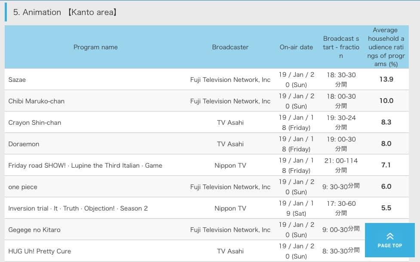Select the Doraemon program entry
420x262 pixels.
click(24, 144)
